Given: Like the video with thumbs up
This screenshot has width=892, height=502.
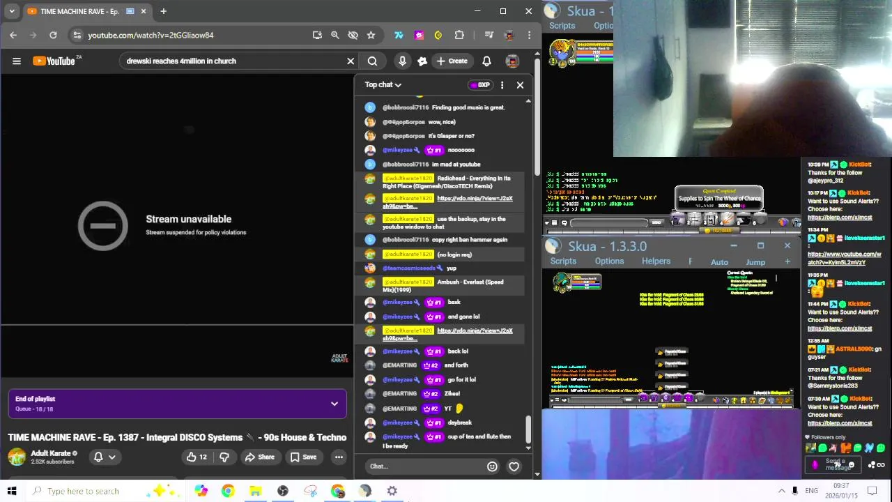Looking at the screenshot, I should [x=197, y=457].
